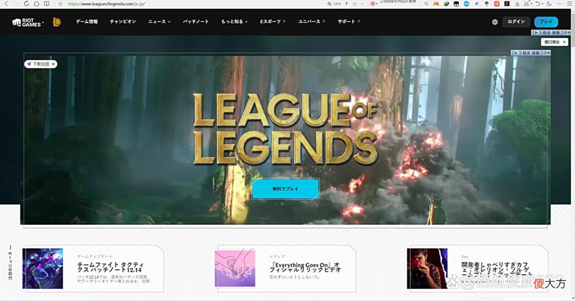Close the 下载视频 overlay pill
The height and width of the screenshot is (301, 575).
(x=54, y=64)
